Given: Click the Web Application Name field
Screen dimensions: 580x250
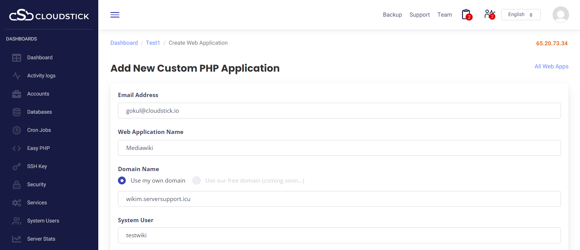Looking at the screenshot, I should coord(339,148).
